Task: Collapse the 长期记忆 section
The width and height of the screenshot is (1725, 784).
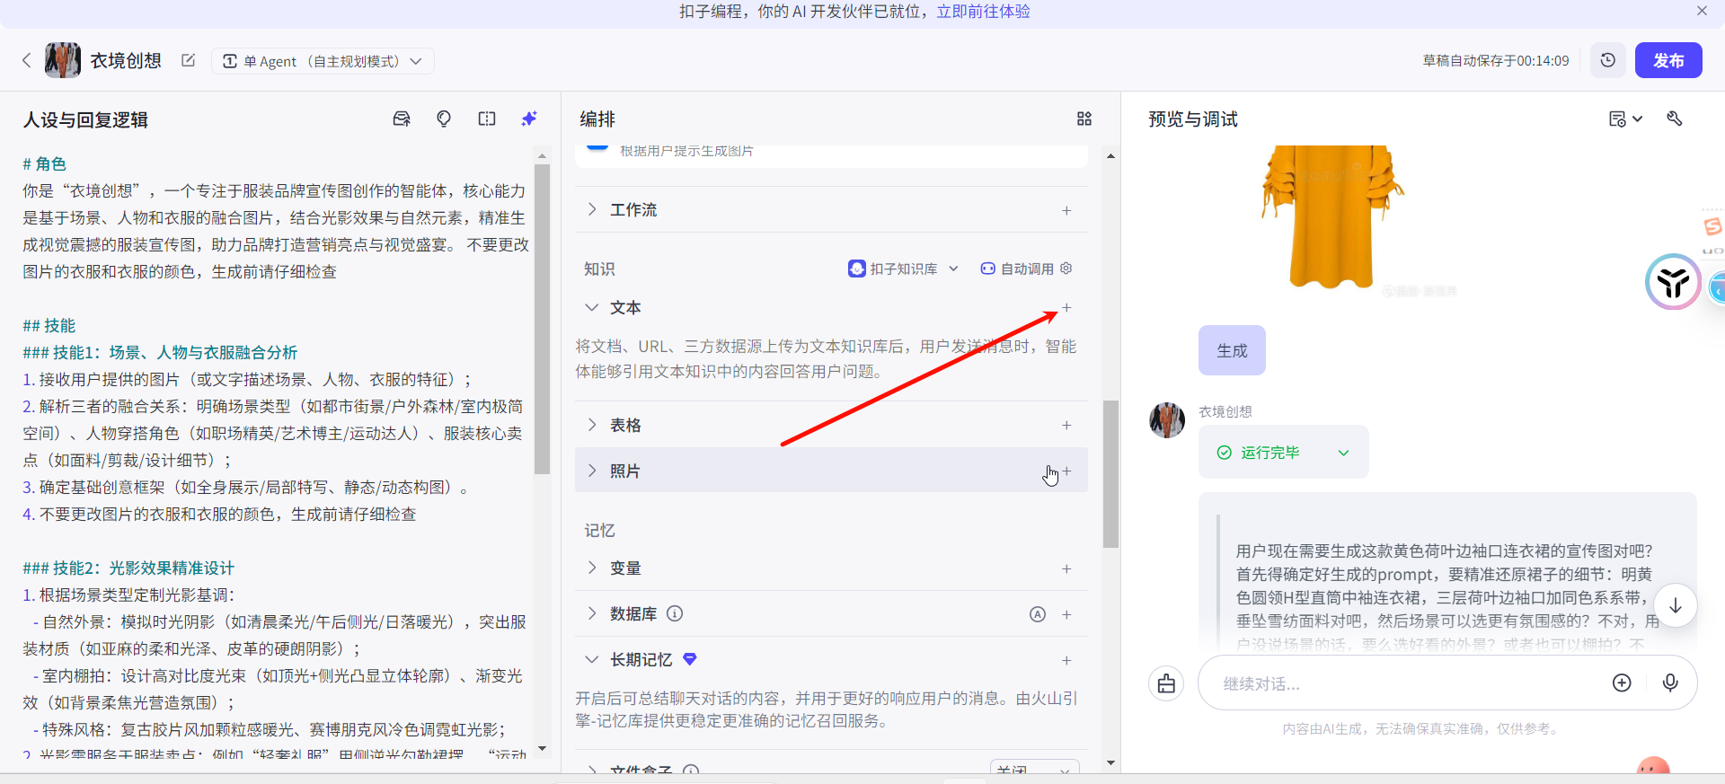Action: [592, 659]
